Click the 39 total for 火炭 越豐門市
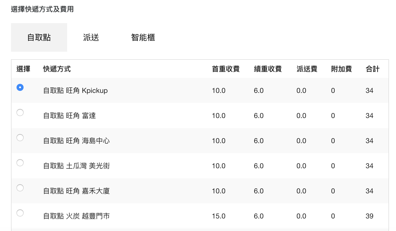The height and width of the screenshot is (231, 396). (369, 216)
